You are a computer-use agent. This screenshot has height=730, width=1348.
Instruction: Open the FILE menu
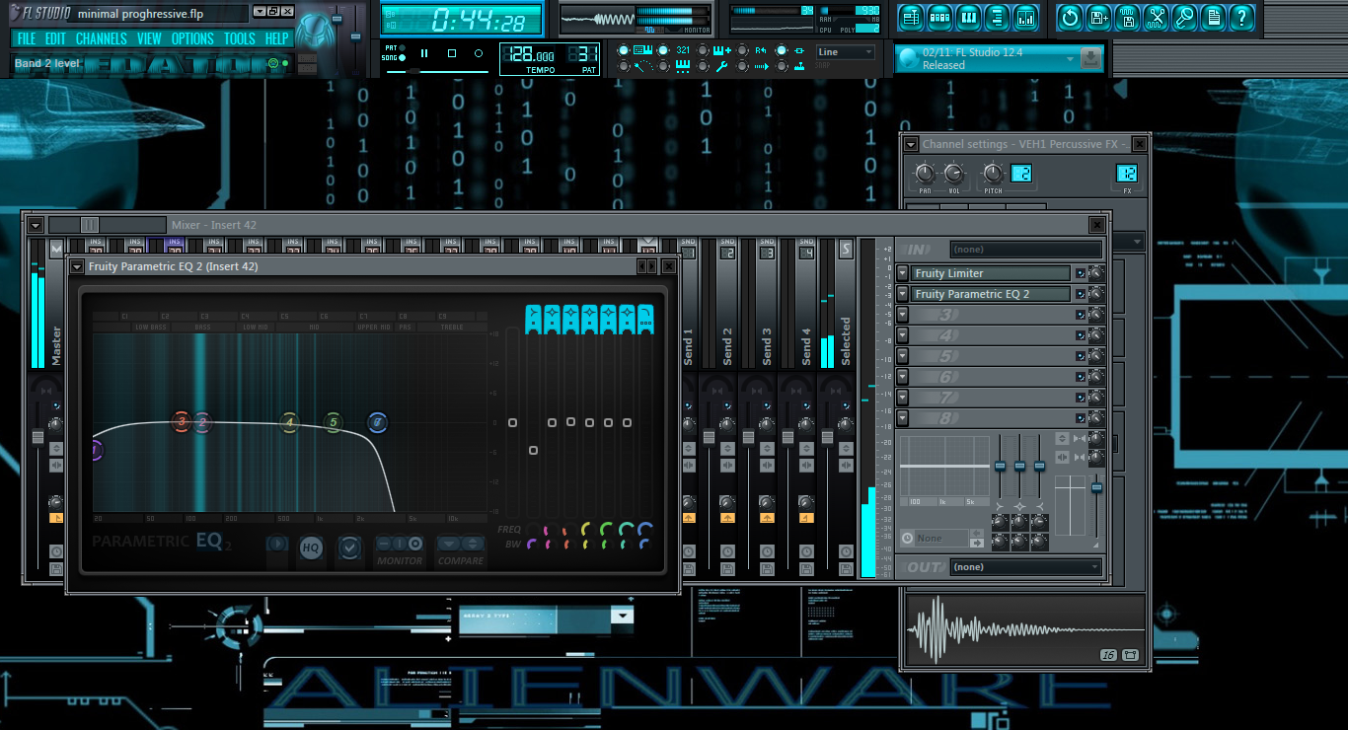[27, 39]
